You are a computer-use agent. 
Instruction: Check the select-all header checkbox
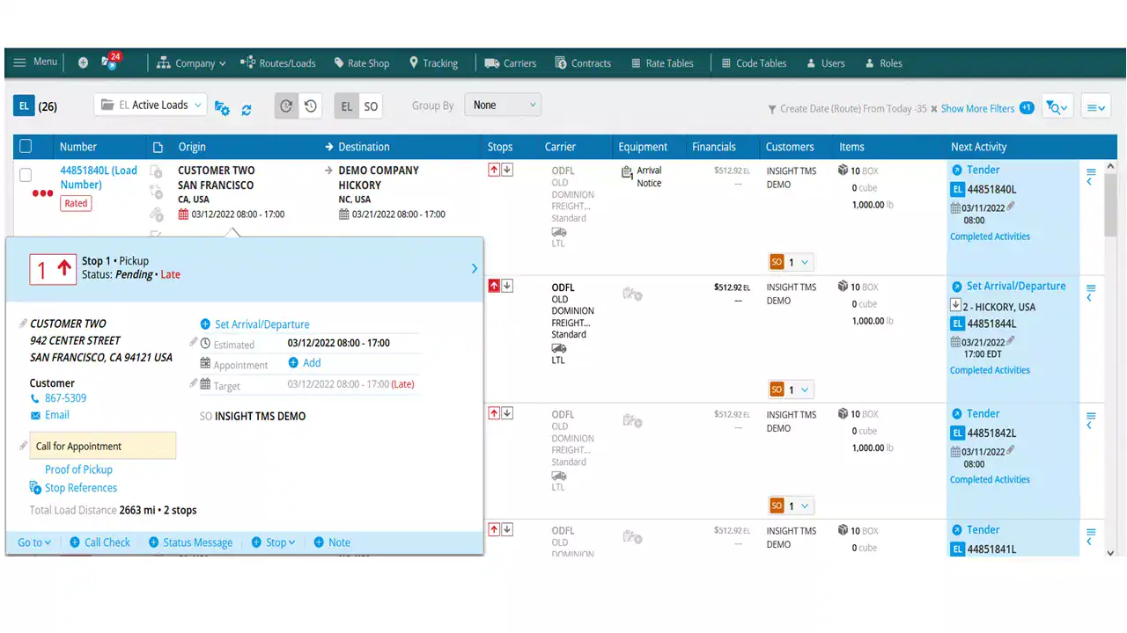(26, 146)
